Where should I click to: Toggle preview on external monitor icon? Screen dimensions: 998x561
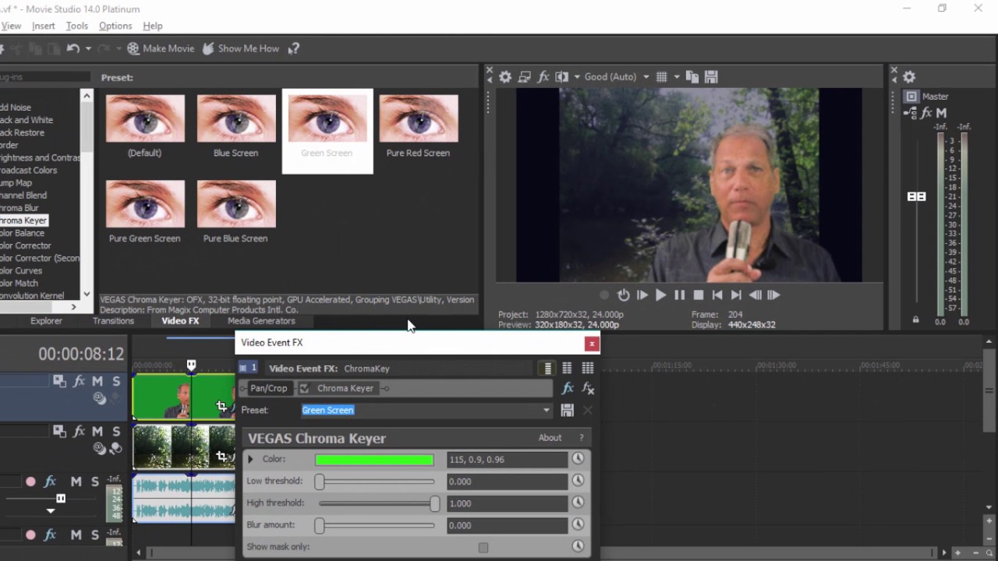click(525, 77)
